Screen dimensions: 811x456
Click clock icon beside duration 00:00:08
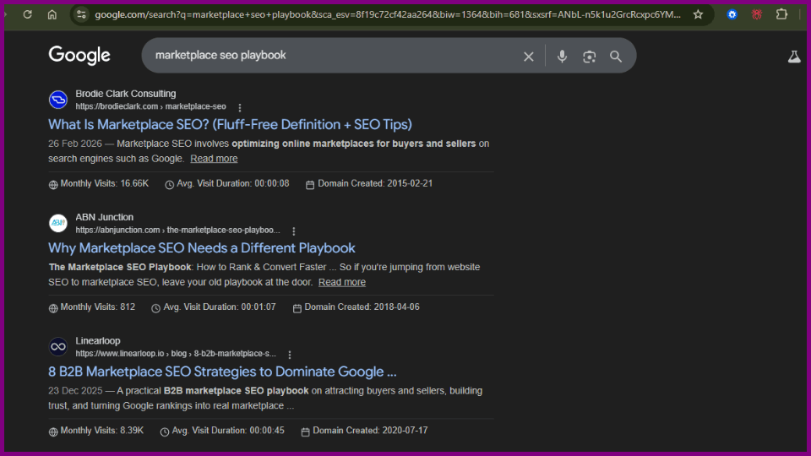point(169,185)
